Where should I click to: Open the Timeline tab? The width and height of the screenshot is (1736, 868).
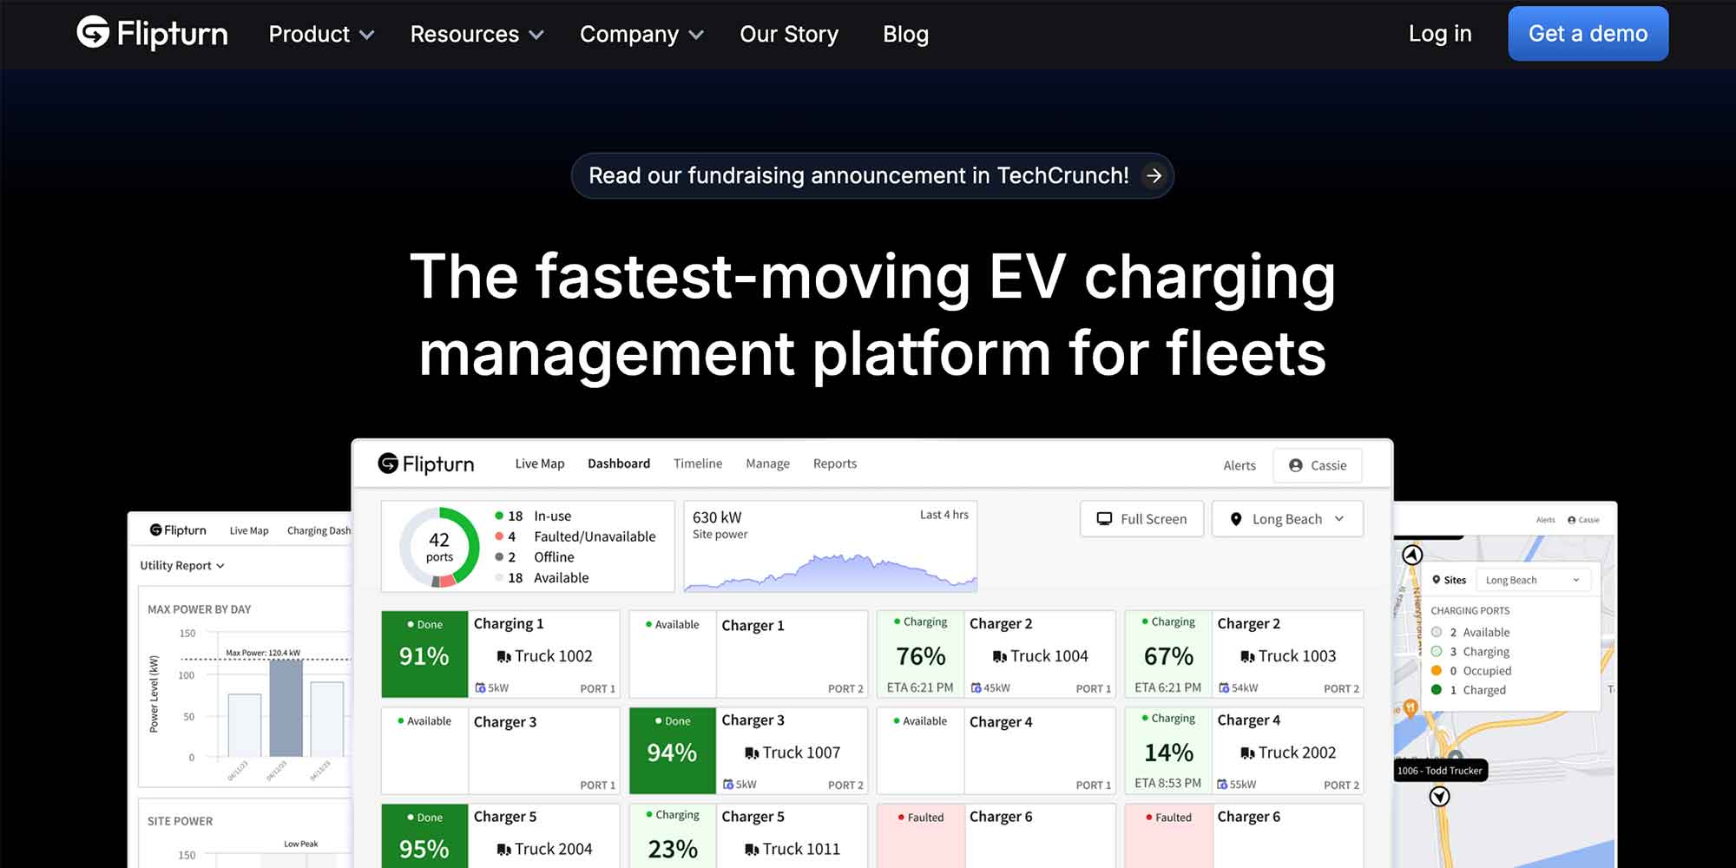coord(698,464)
